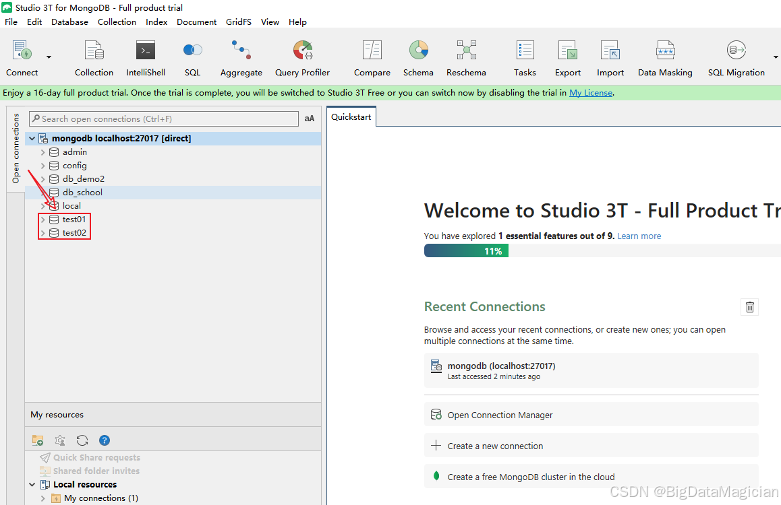781x505 pixels.
Task: Collapse the Local resources node
Action: [32, 485]
